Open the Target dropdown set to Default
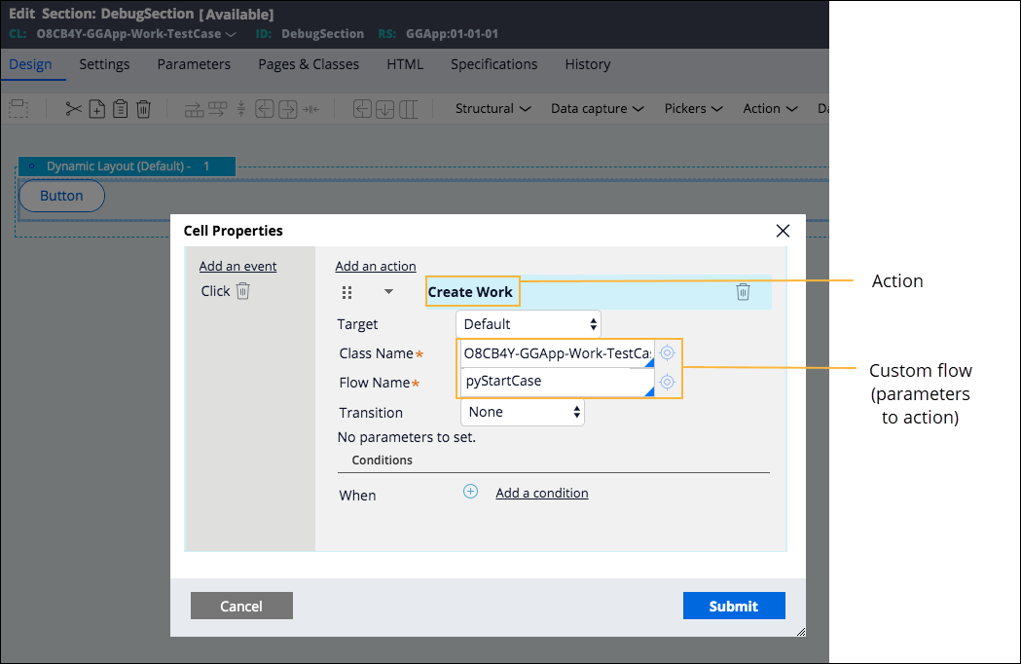The height and width of the screenshot is (664, 1021). point(528,324)
